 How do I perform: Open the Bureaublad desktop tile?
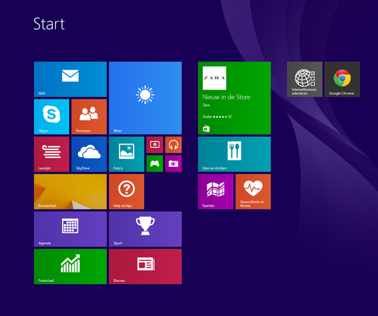coord(70,191)
